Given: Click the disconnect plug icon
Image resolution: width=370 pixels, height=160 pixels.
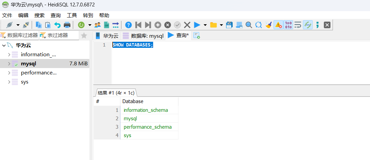Looking at the screenshot, I should 26,25.
